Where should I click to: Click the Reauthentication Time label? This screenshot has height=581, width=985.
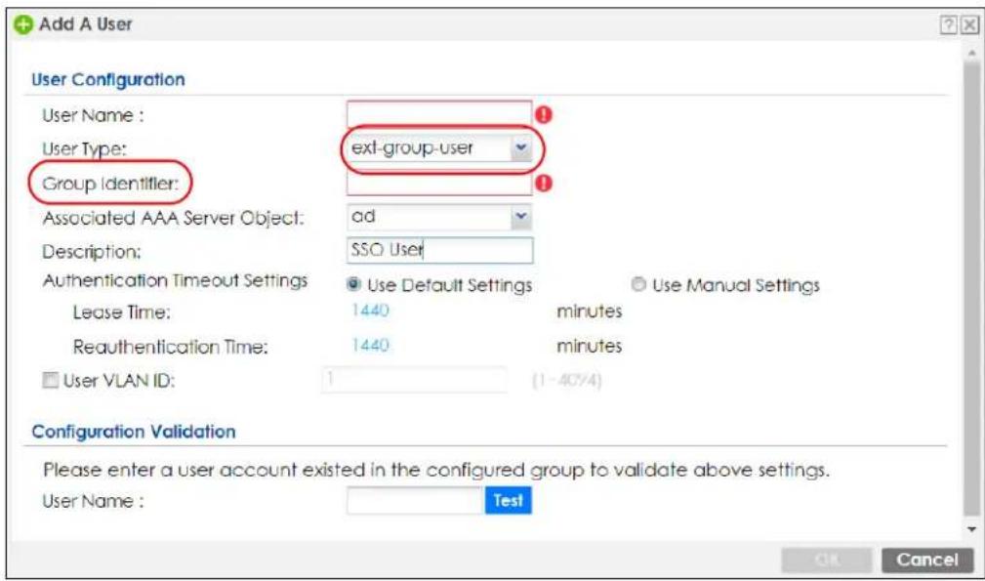170,347
